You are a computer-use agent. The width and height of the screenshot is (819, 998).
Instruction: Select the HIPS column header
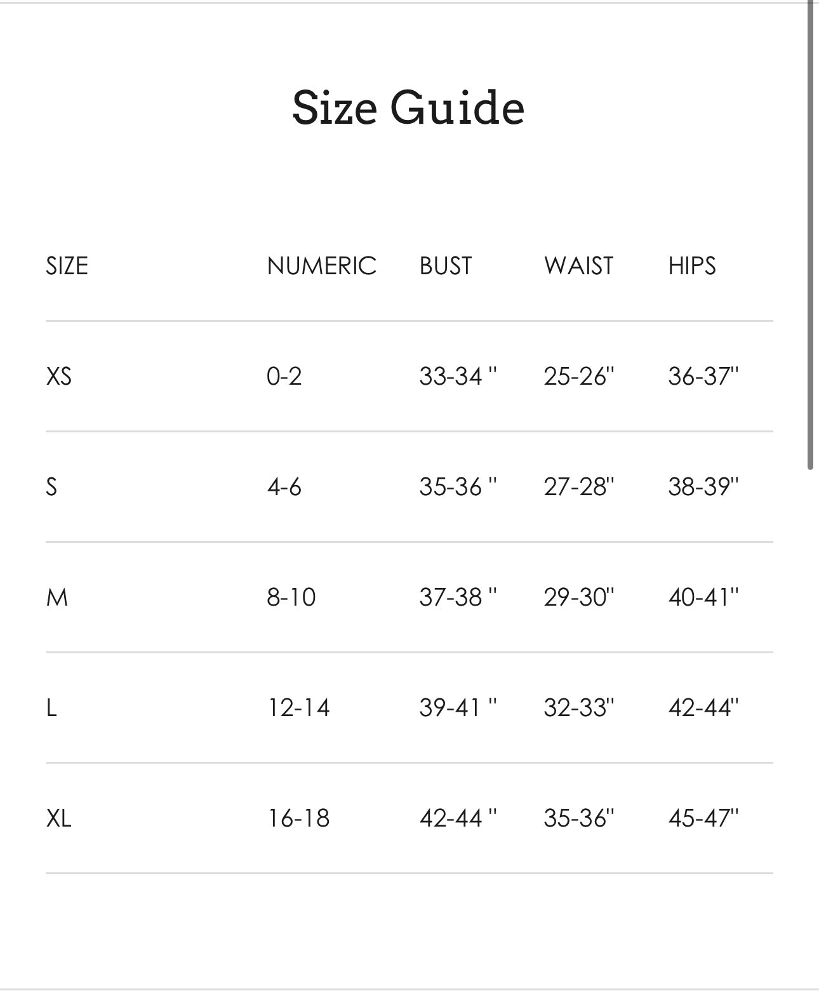point(691,265)
